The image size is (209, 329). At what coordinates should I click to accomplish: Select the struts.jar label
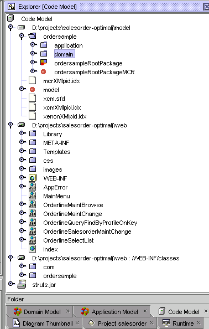coord(44,285)
